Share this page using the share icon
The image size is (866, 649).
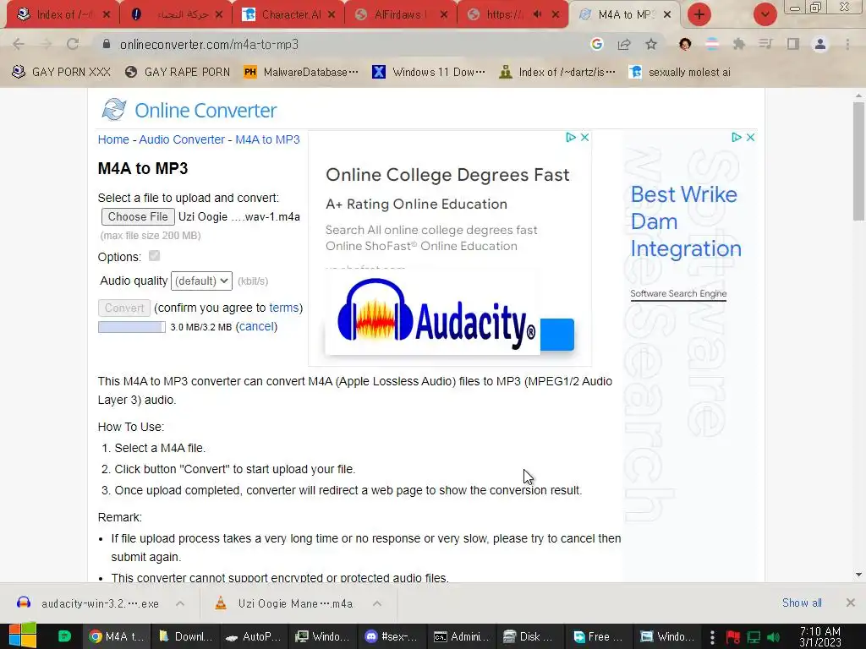click(x=624, y=44)
